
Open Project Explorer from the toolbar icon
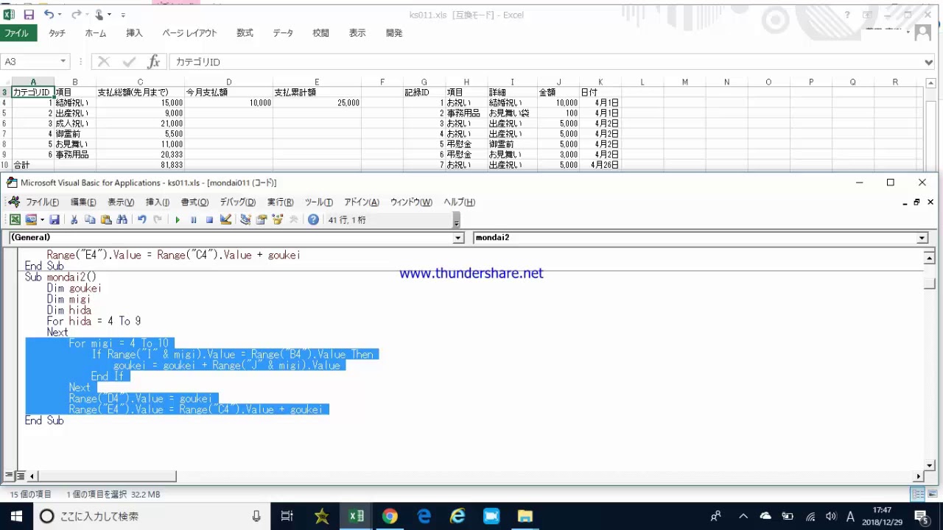pos(245,219)
